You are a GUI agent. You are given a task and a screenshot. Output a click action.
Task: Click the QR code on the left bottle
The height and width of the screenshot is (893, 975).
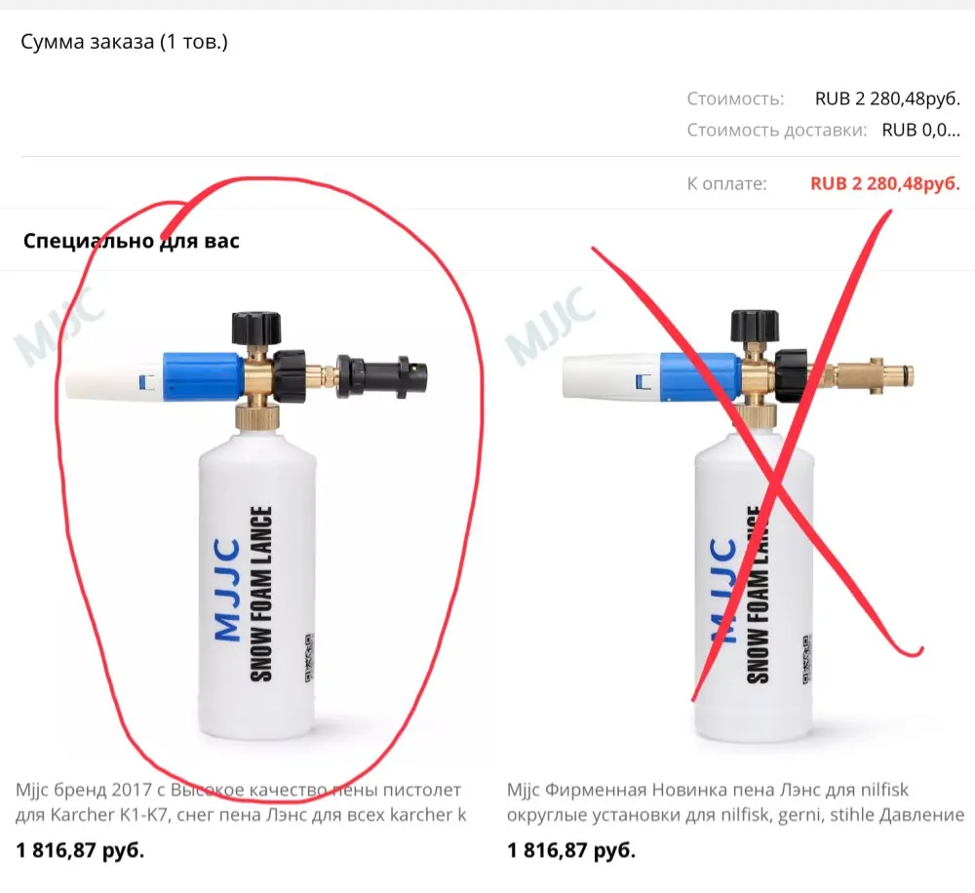(309, 659)
